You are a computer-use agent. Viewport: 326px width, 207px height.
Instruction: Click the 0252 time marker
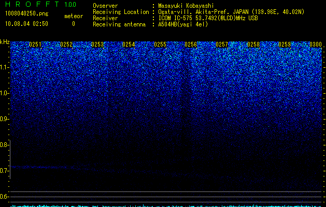click(66, 45)
